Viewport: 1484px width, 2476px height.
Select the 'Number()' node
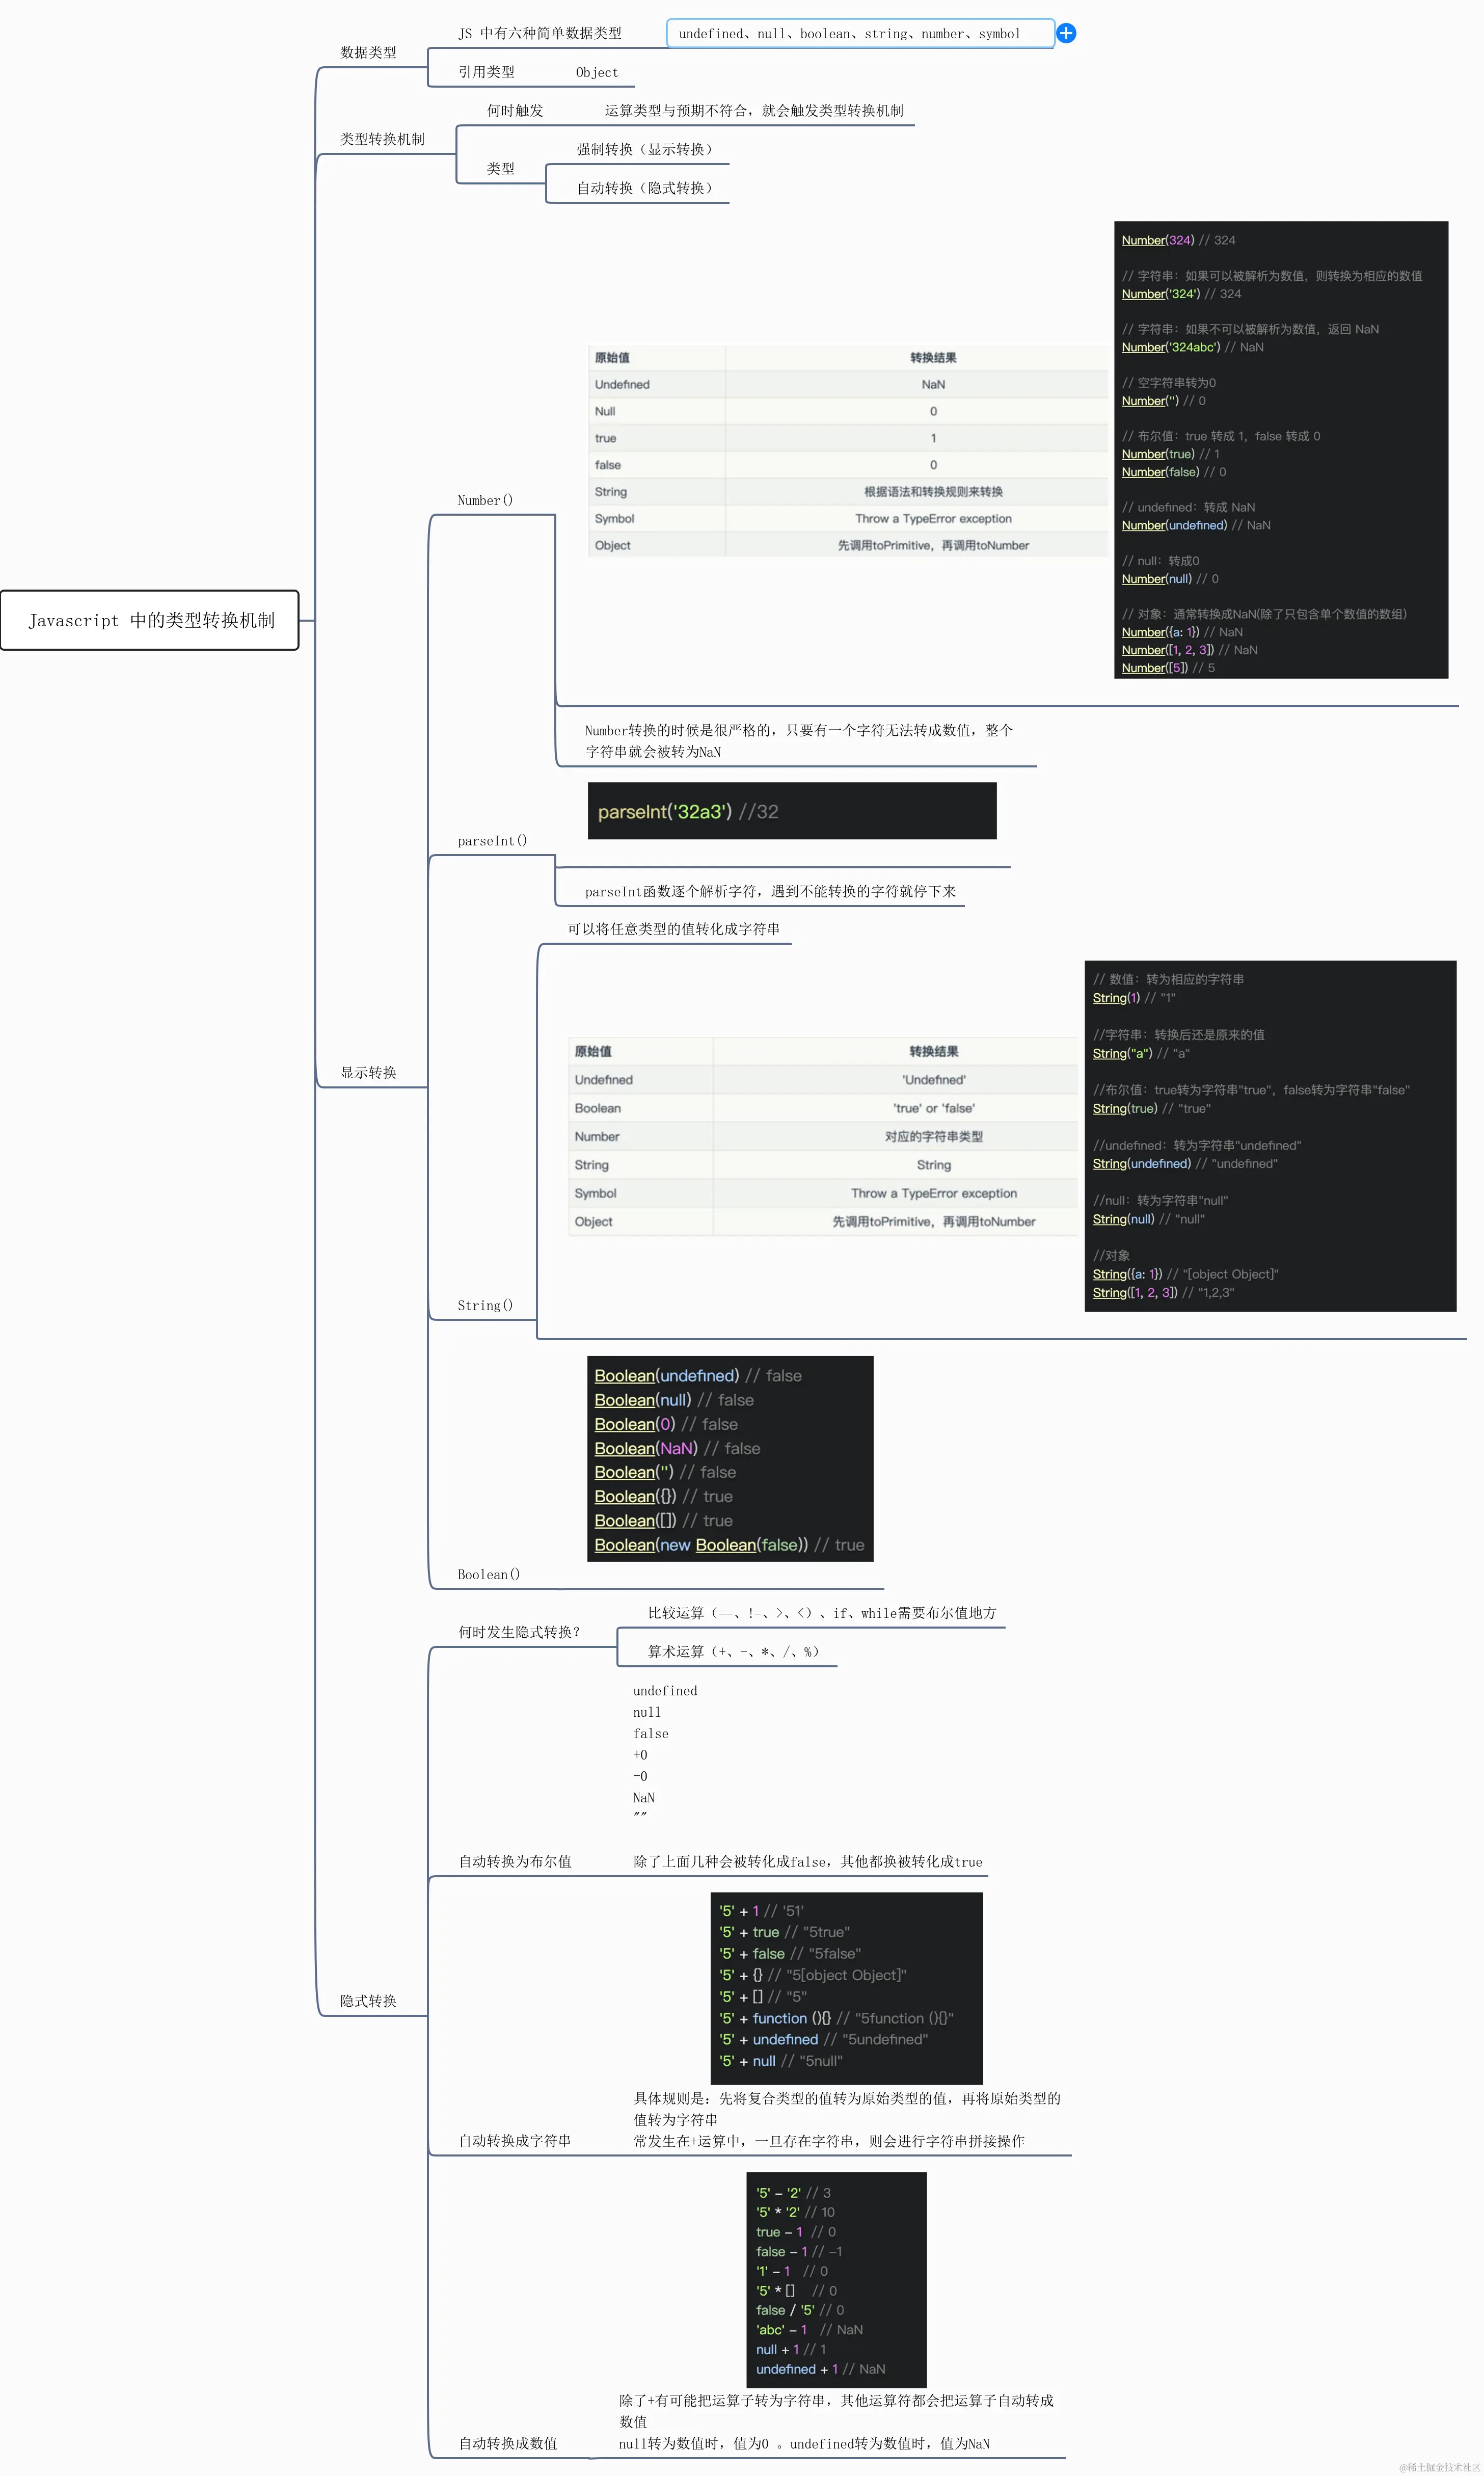[485, 500]
